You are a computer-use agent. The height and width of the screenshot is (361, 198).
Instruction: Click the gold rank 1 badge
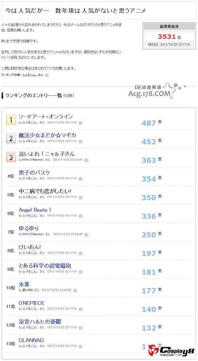click(11, 120)
